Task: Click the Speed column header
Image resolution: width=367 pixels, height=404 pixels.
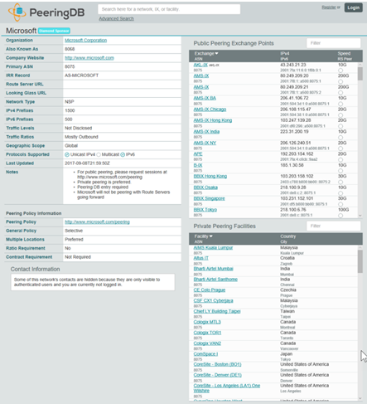Action: click(x=344, y=53)
